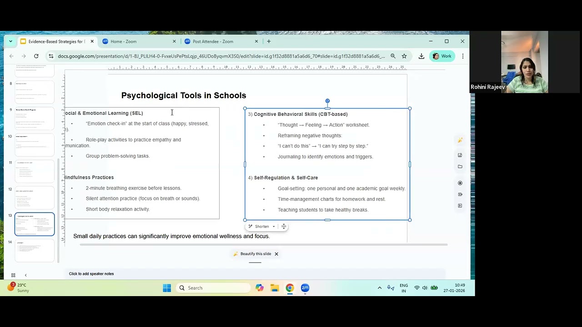Close the Post Attendee - Zoom tab

pos(256,41)
